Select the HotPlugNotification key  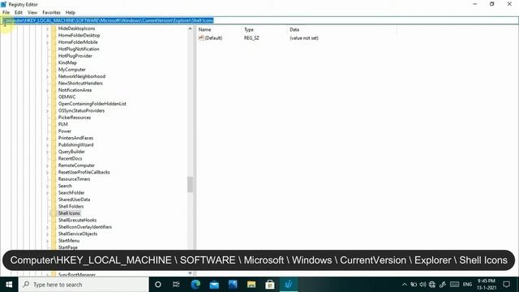pyautogui.click(x=79, y=49)
